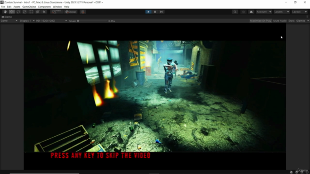Open Unity Collaborate icon
Viewport: 310px width, 174px height.
point(243,12)
